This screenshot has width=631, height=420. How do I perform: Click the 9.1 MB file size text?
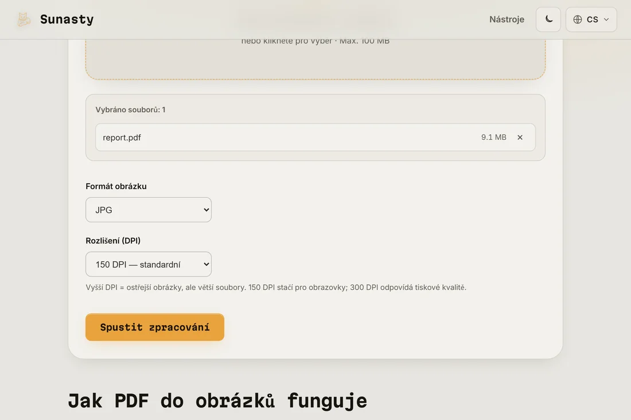click(494, 138)
